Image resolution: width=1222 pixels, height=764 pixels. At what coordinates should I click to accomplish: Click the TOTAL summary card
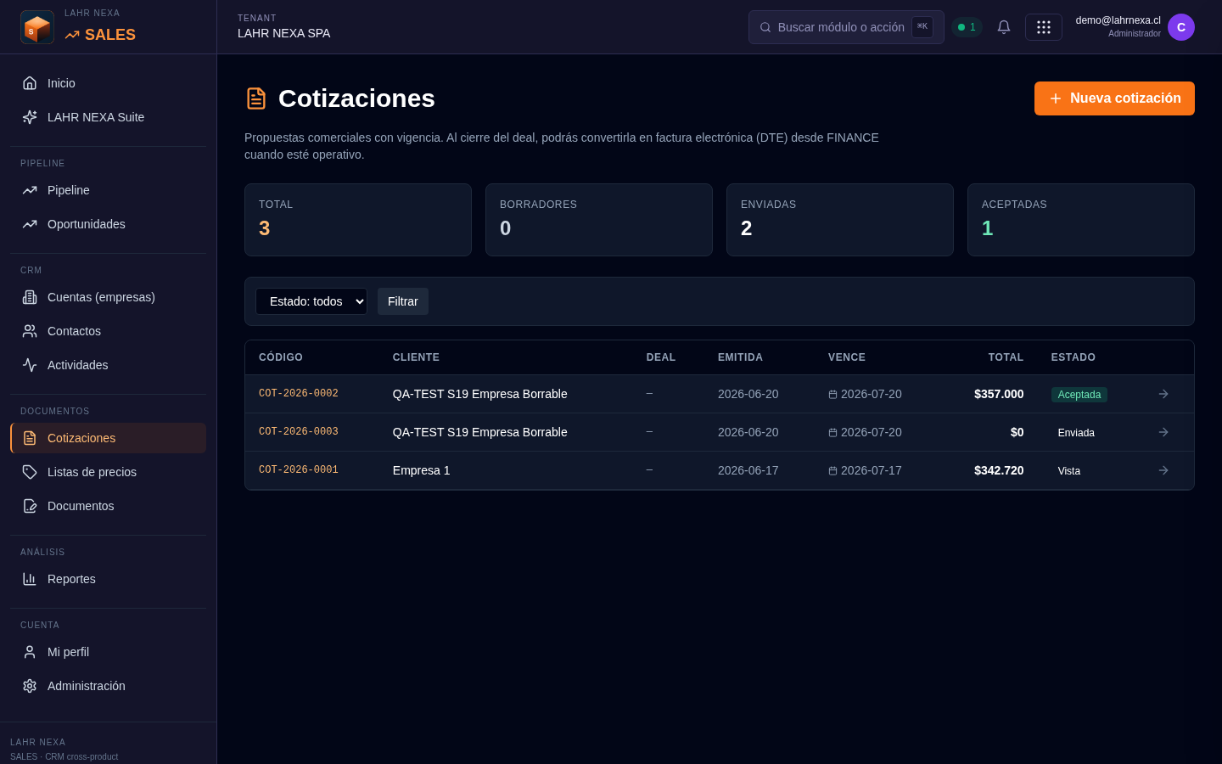tap(358, 220)
